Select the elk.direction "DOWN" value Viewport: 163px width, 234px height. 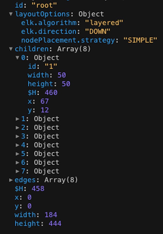click(98, 32)
